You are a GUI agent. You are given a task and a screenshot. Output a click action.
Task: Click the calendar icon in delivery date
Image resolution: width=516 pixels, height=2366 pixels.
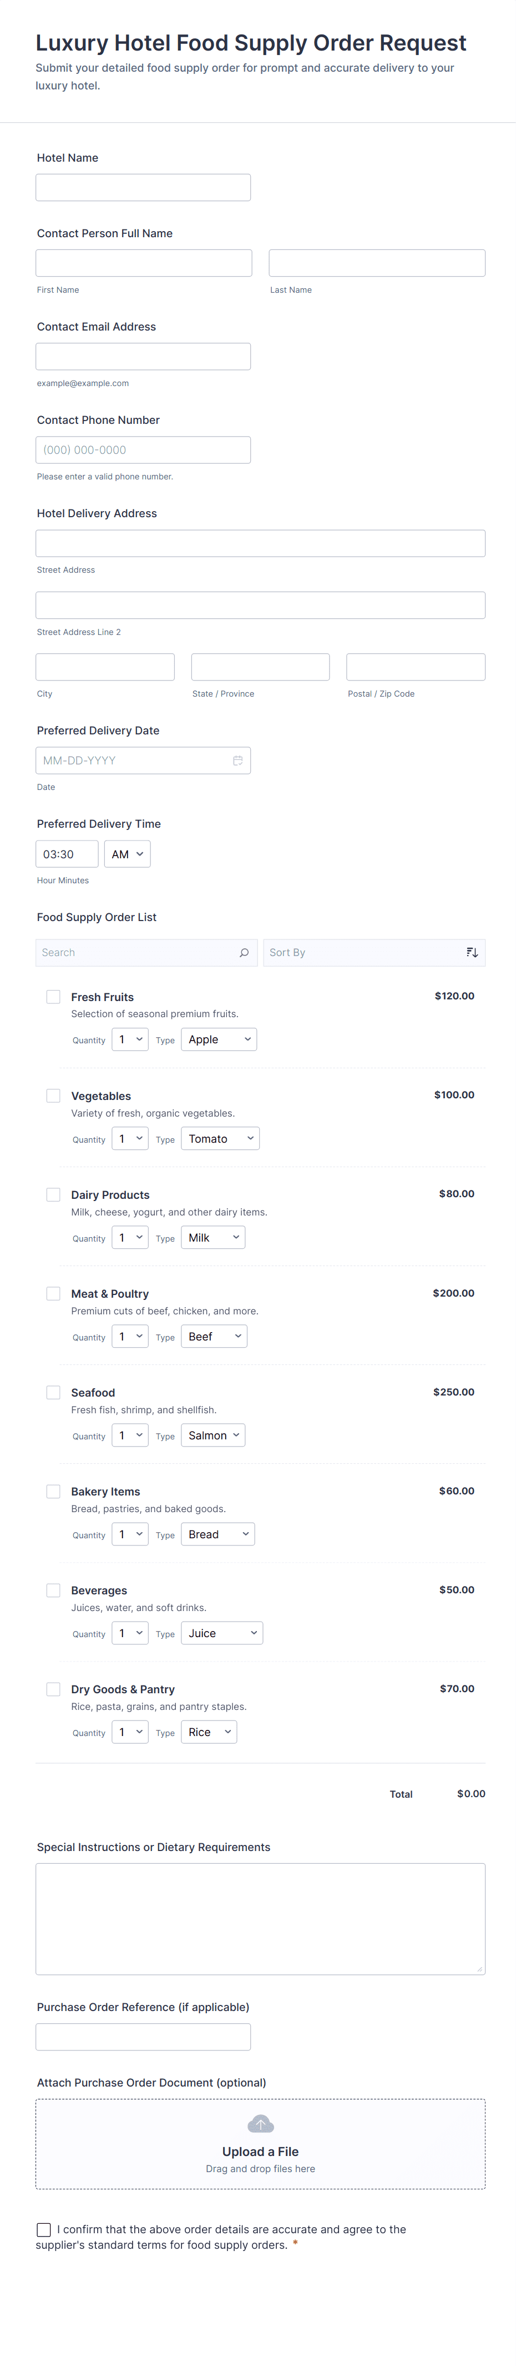(238, 761)
